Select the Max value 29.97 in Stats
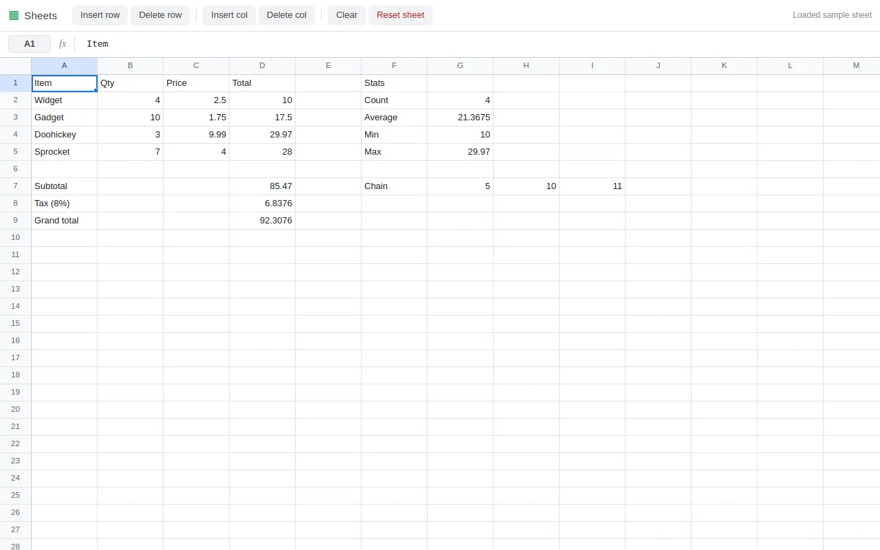Screen dimensions: 880x550 pyautogui.click(x=461, y=152)
